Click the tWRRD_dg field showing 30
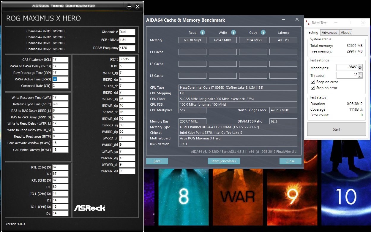Image resolution: width=371 pixels, height=232 pixels. click(x=127, y=132)
